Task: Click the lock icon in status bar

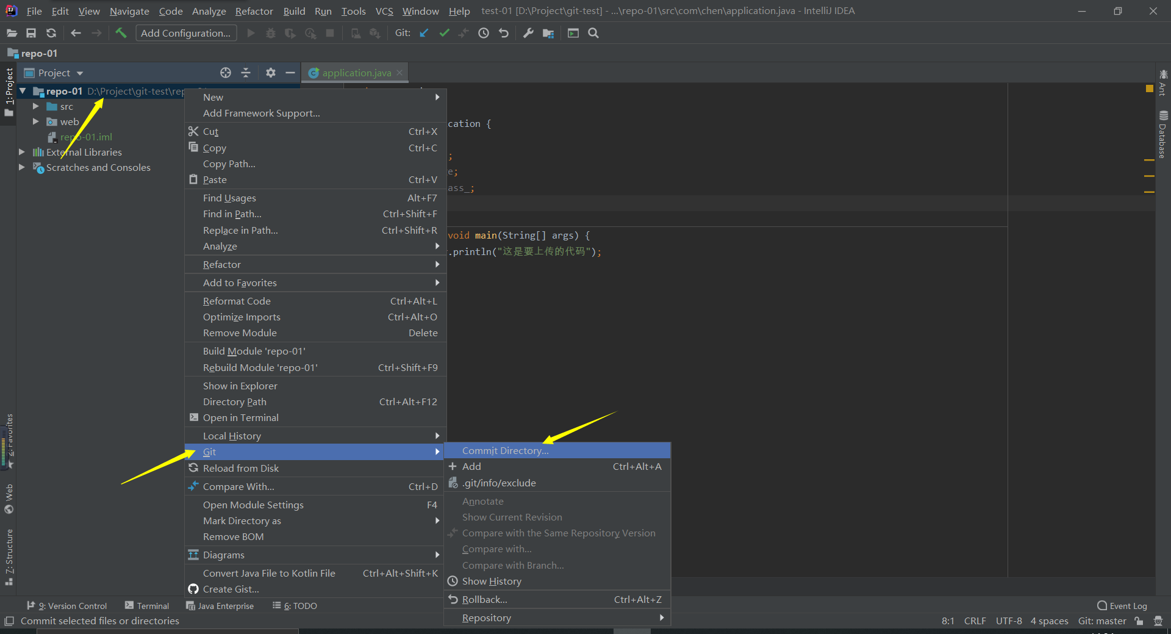Action: coord(1139,621)
